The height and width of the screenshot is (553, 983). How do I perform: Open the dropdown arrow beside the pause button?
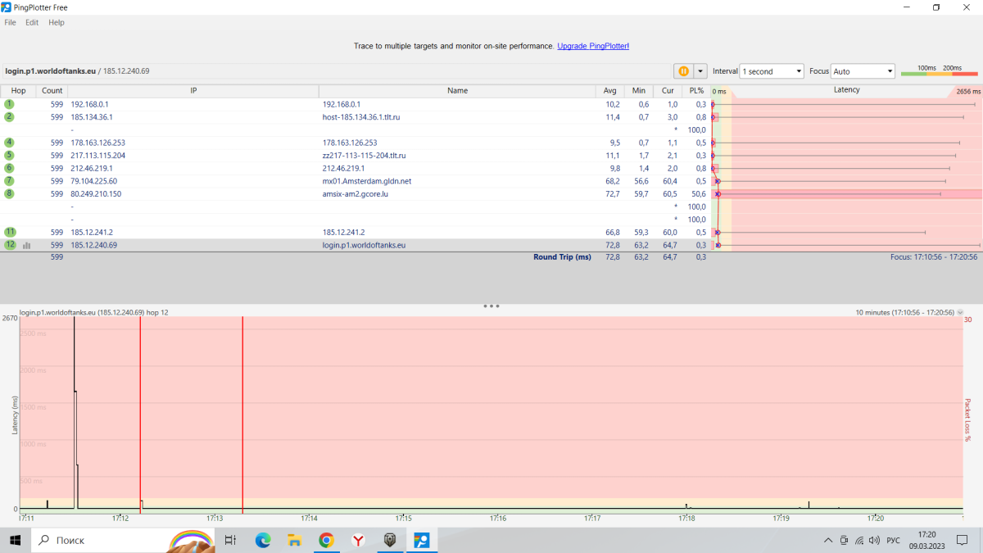(x=700, y=71)
